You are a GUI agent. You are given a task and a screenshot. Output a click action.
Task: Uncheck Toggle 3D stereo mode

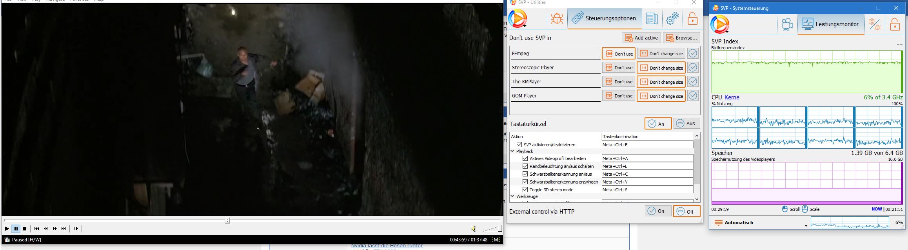[525, 190]
